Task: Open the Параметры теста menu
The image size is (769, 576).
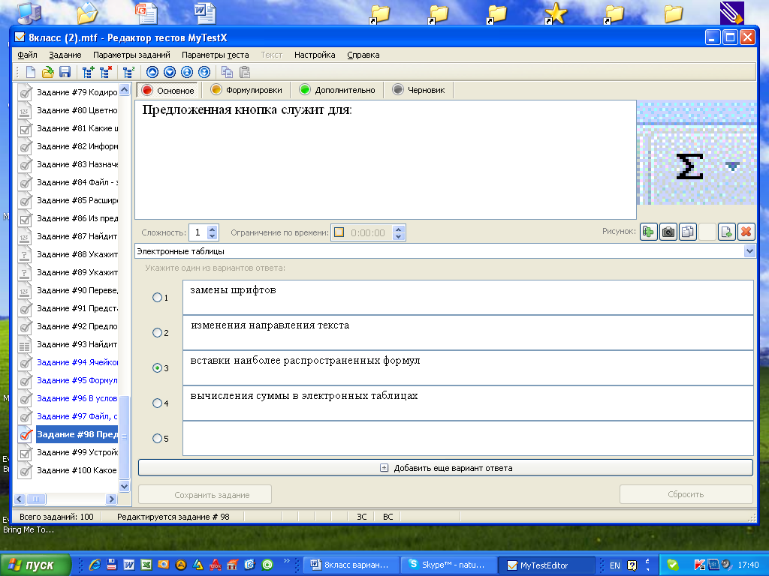Action: pyautogui.click(x=215, y=55)
